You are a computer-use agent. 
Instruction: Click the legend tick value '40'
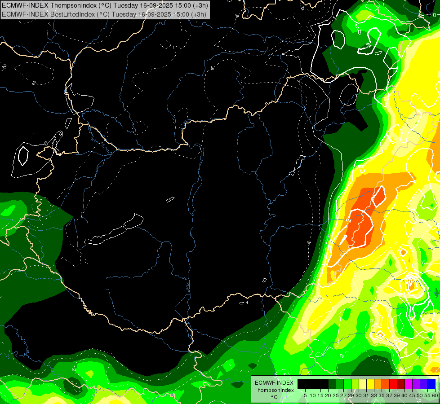coord(405,395)
